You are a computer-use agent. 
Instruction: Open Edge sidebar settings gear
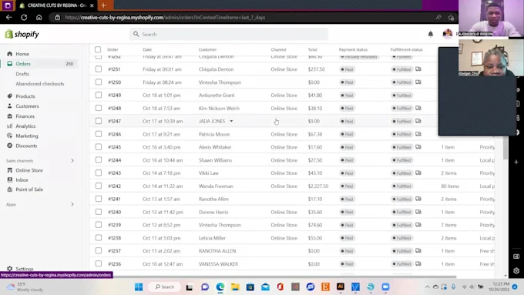[516, 270]
